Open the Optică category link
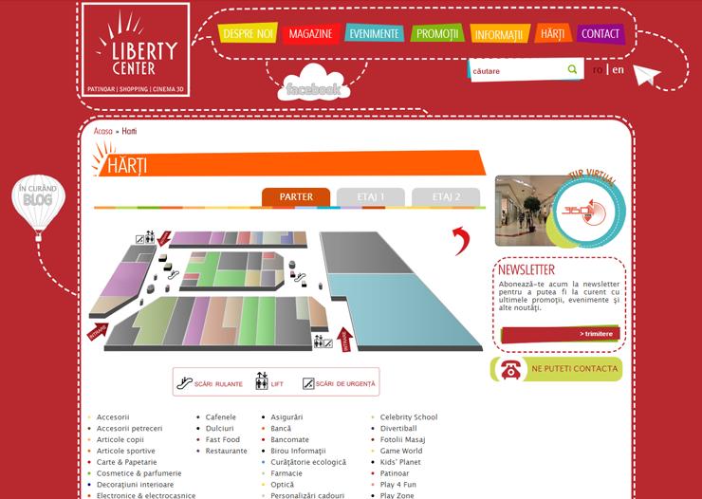This screenshot has height=499, width=702. pos(282,484)
